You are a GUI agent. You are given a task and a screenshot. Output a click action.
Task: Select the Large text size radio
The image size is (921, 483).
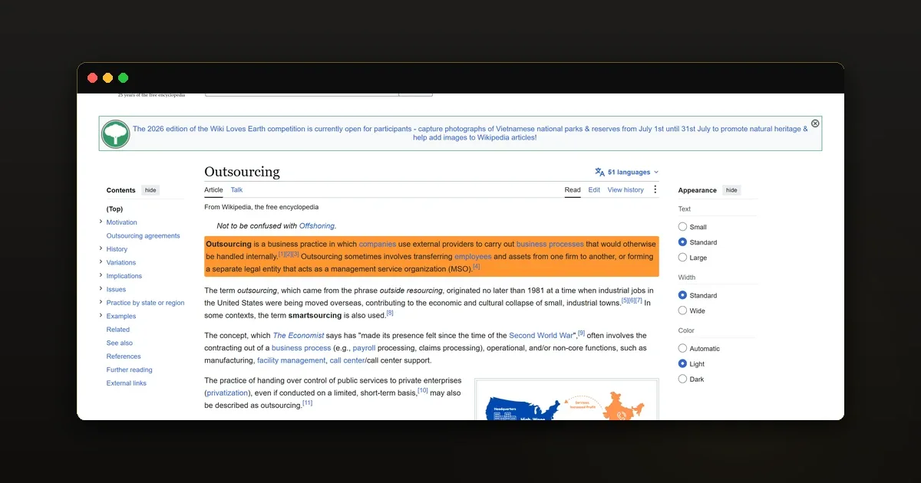pos(682,258)
